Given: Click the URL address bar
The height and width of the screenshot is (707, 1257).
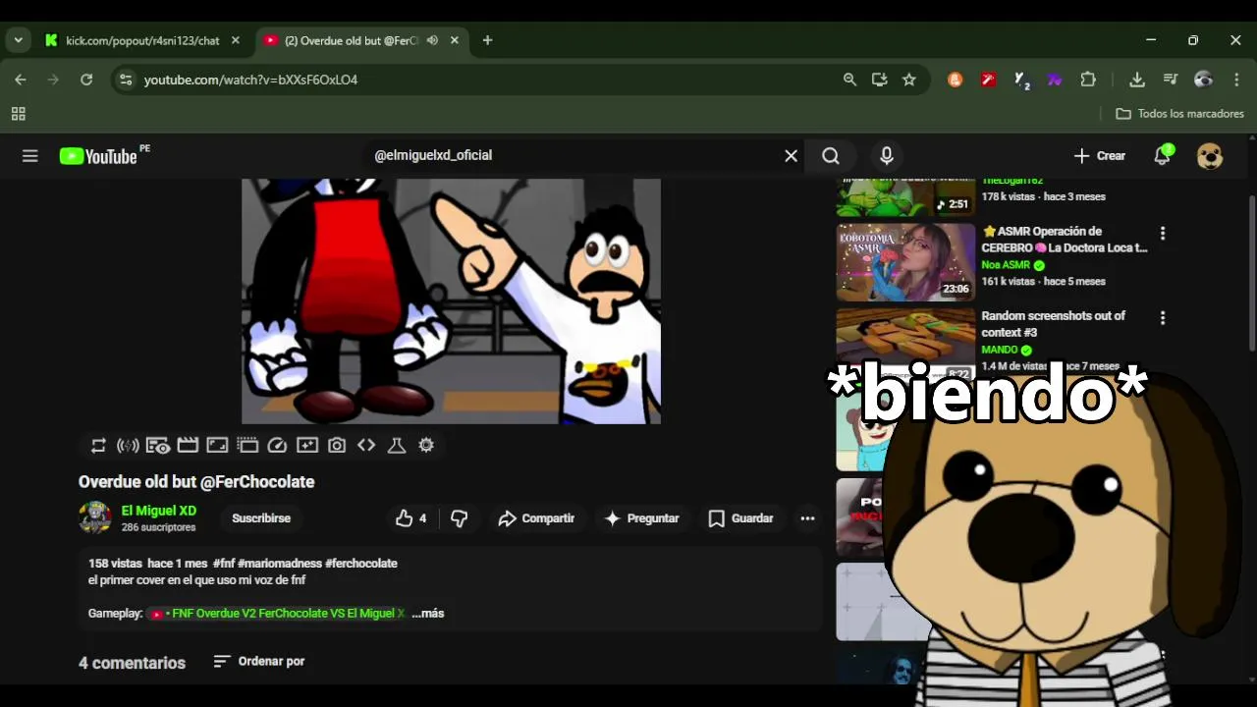Looking at the screenshot, I should coord(491,80).
